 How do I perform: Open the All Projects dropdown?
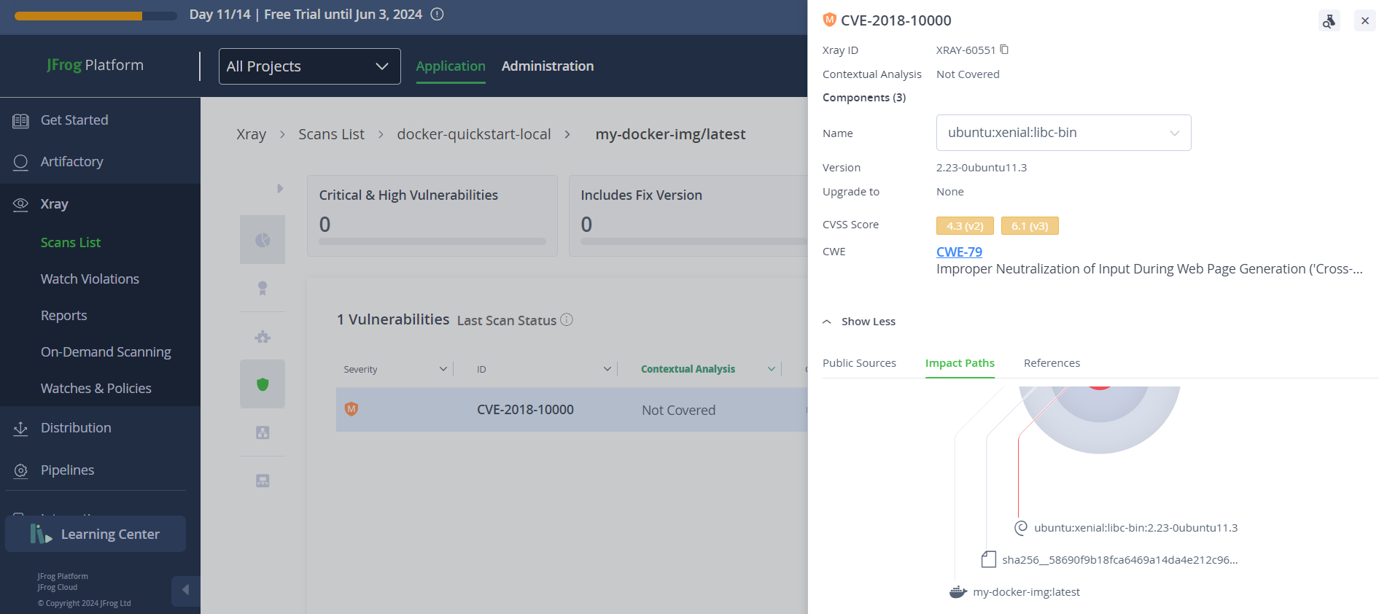310,66
